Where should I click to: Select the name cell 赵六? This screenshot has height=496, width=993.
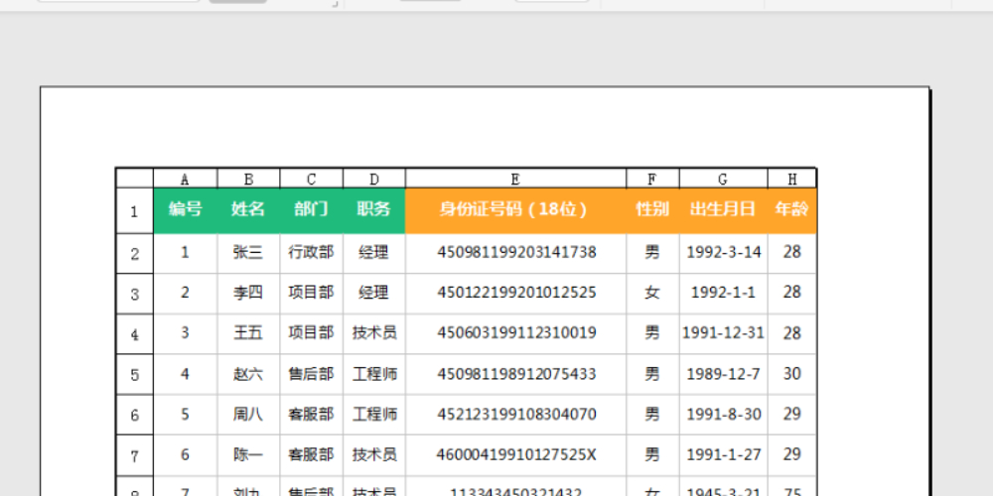coord(248,374)
